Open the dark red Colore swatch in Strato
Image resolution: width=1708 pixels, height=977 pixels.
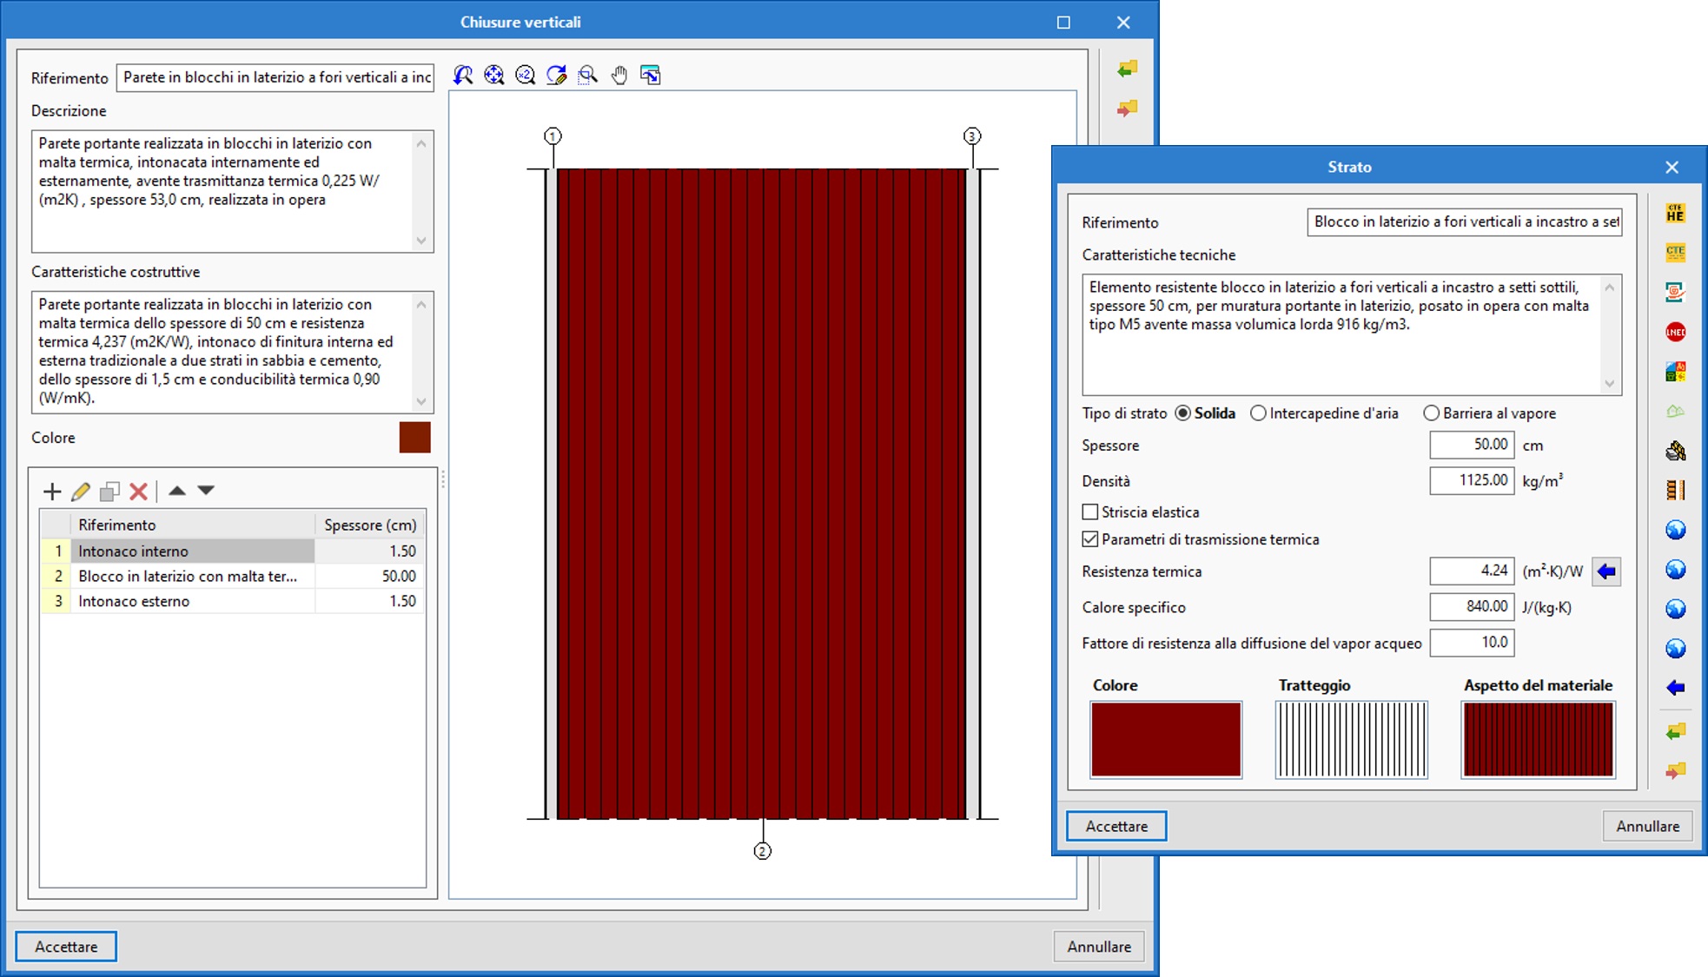click(x=1166, y=739)
